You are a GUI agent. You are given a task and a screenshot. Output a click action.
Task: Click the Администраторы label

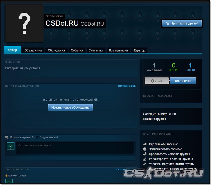coord(17,175)
